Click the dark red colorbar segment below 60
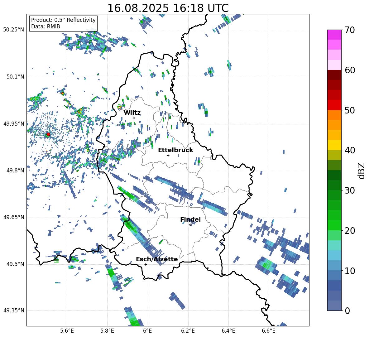The width and height of the screenshot is (369, 337). click(334, 75)
